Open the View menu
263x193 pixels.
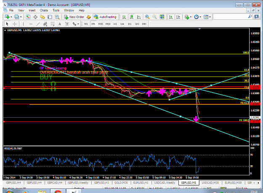click(21, 10)
